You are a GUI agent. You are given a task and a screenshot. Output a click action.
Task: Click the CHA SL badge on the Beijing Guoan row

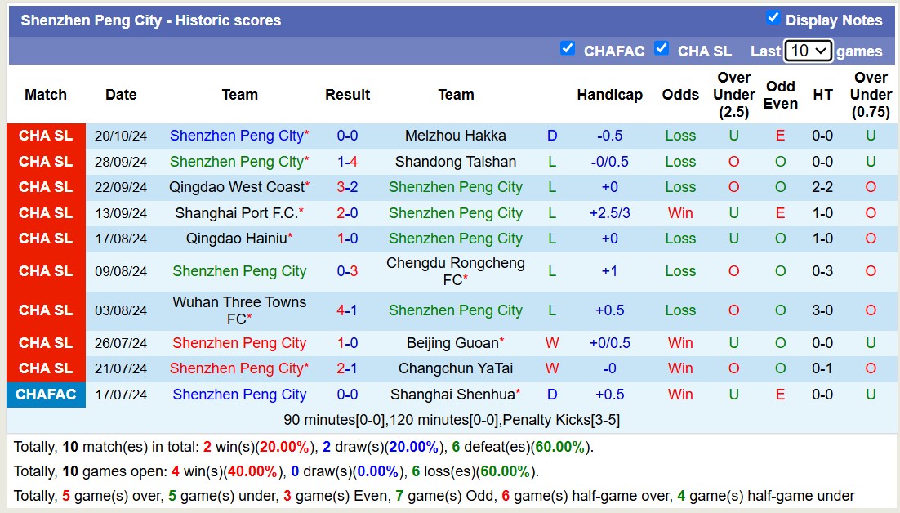[x=46, y=343]
